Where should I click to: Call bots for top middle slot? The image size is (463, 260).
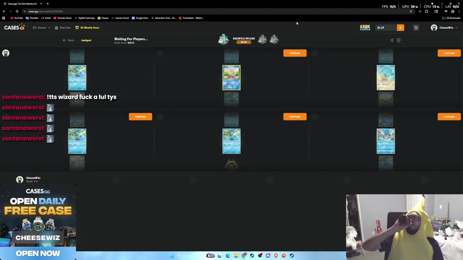[295, 53]
